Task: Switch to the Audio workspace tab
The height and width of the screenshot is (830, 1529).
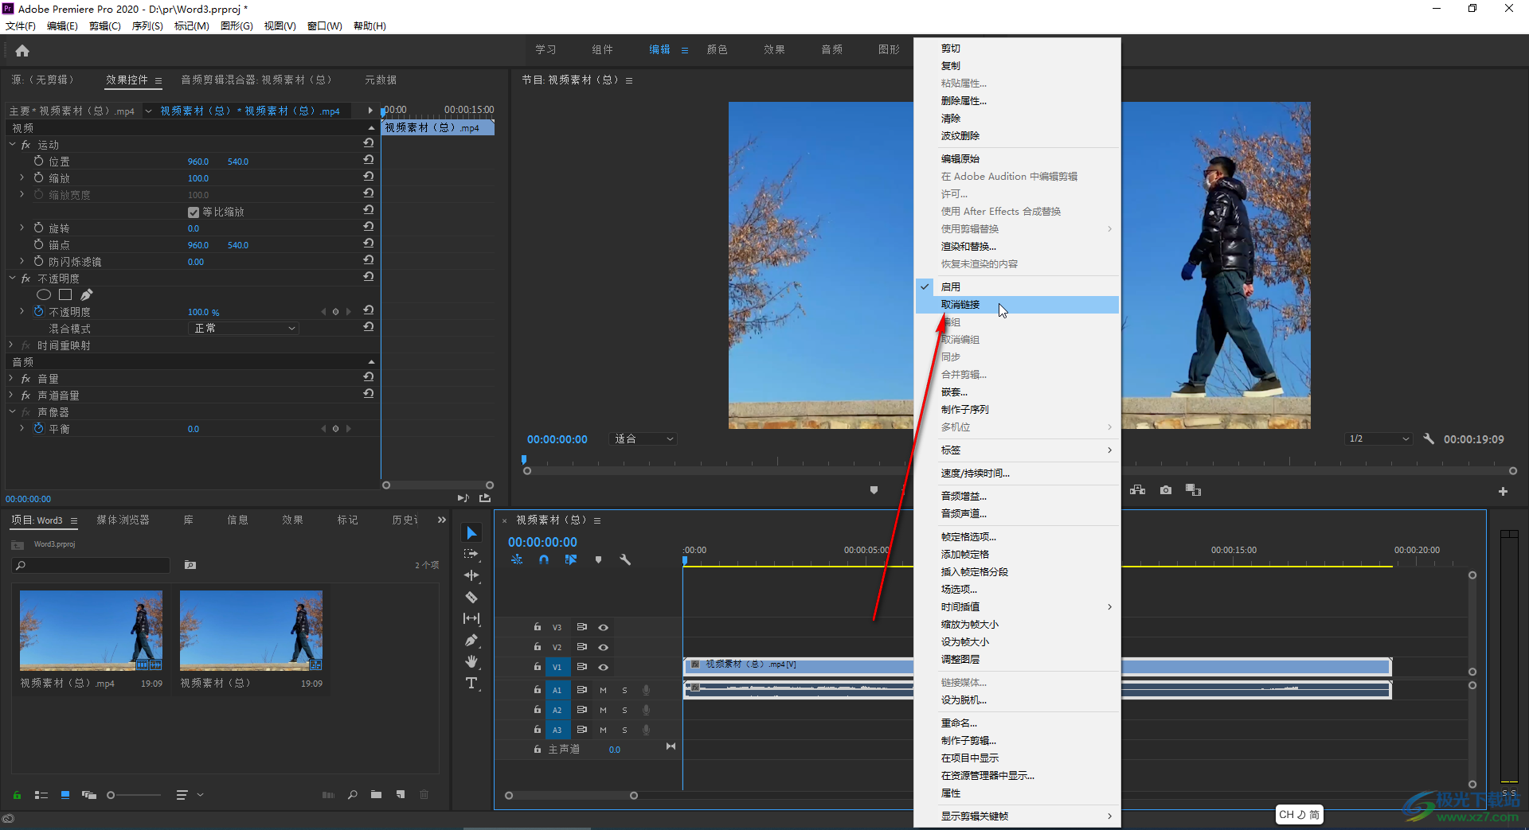Action: pos(831,49)
